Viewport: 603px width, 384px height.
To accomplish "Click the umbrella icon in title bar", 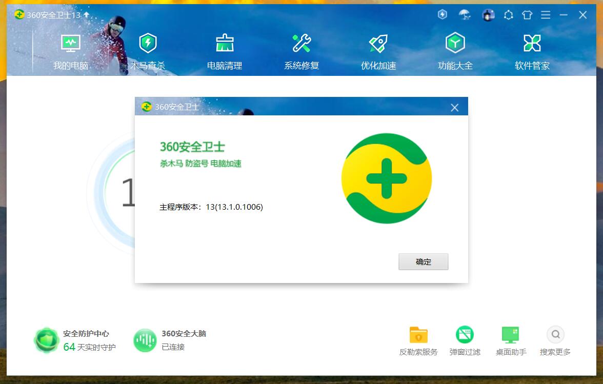I will point(465,15).
